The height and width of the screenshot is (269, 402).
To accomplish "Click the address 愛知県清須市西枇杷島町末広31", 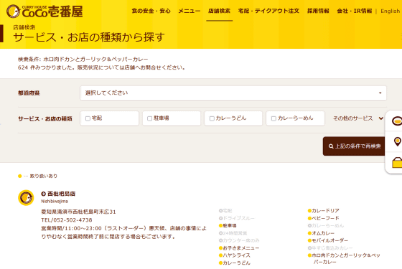I will (x=78, y=212).
